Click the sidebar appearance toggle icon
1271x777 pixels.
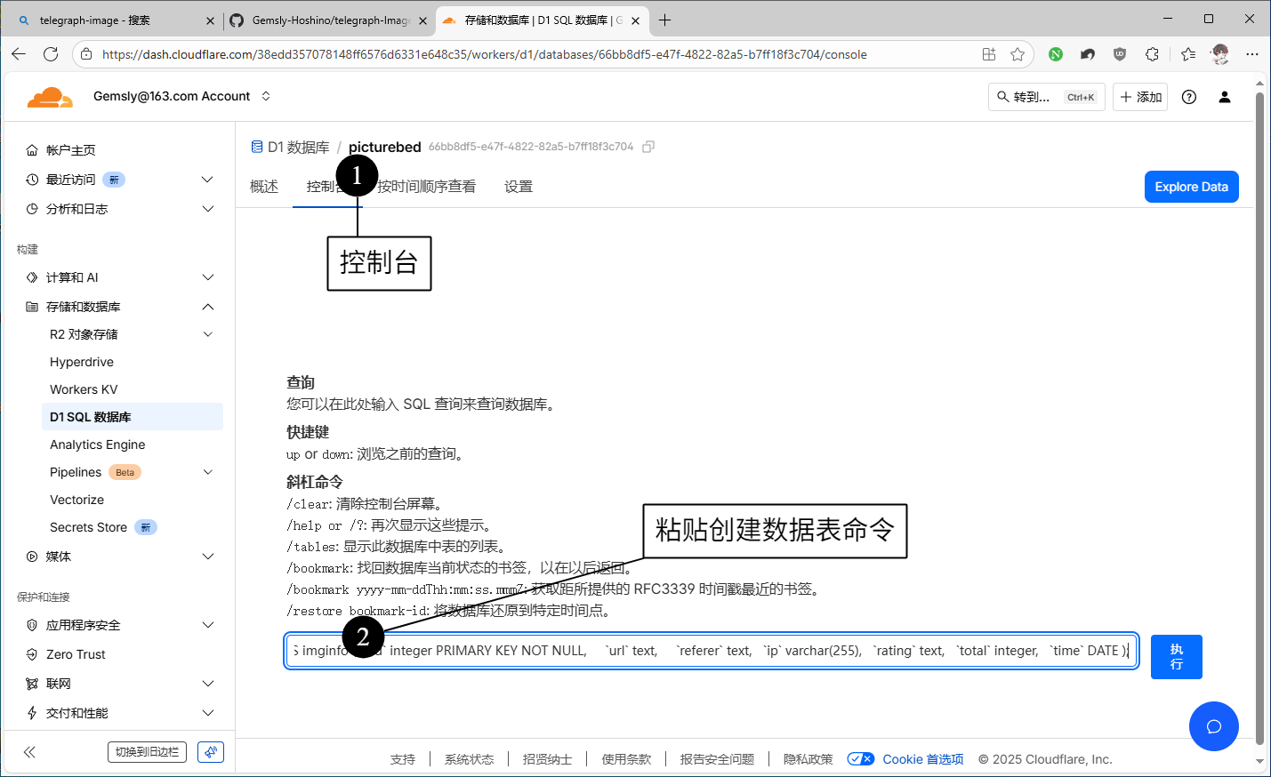pyautogui.click(x=211, y=752)
